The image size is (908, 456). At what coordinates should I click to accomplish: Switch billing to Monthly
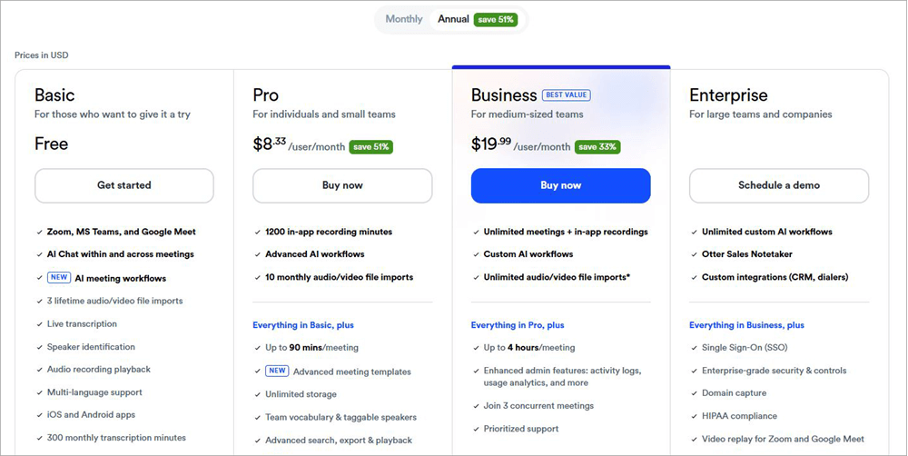click(404, 19)
